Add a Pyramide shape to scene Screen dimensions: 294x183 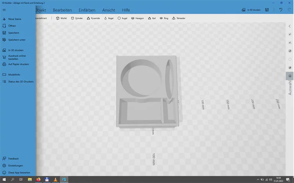(x=93, y=18)
